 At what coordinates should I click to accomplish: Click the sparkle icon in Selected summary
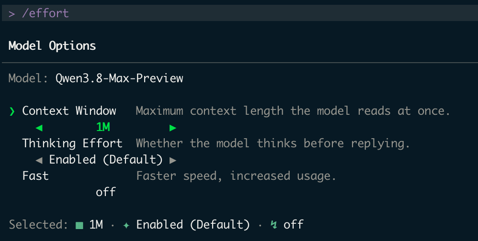point(126,225)
